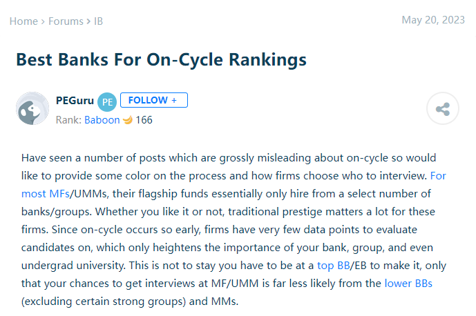
Task: Navigate to the Forums breadcrumb
Action: point(66,21)
